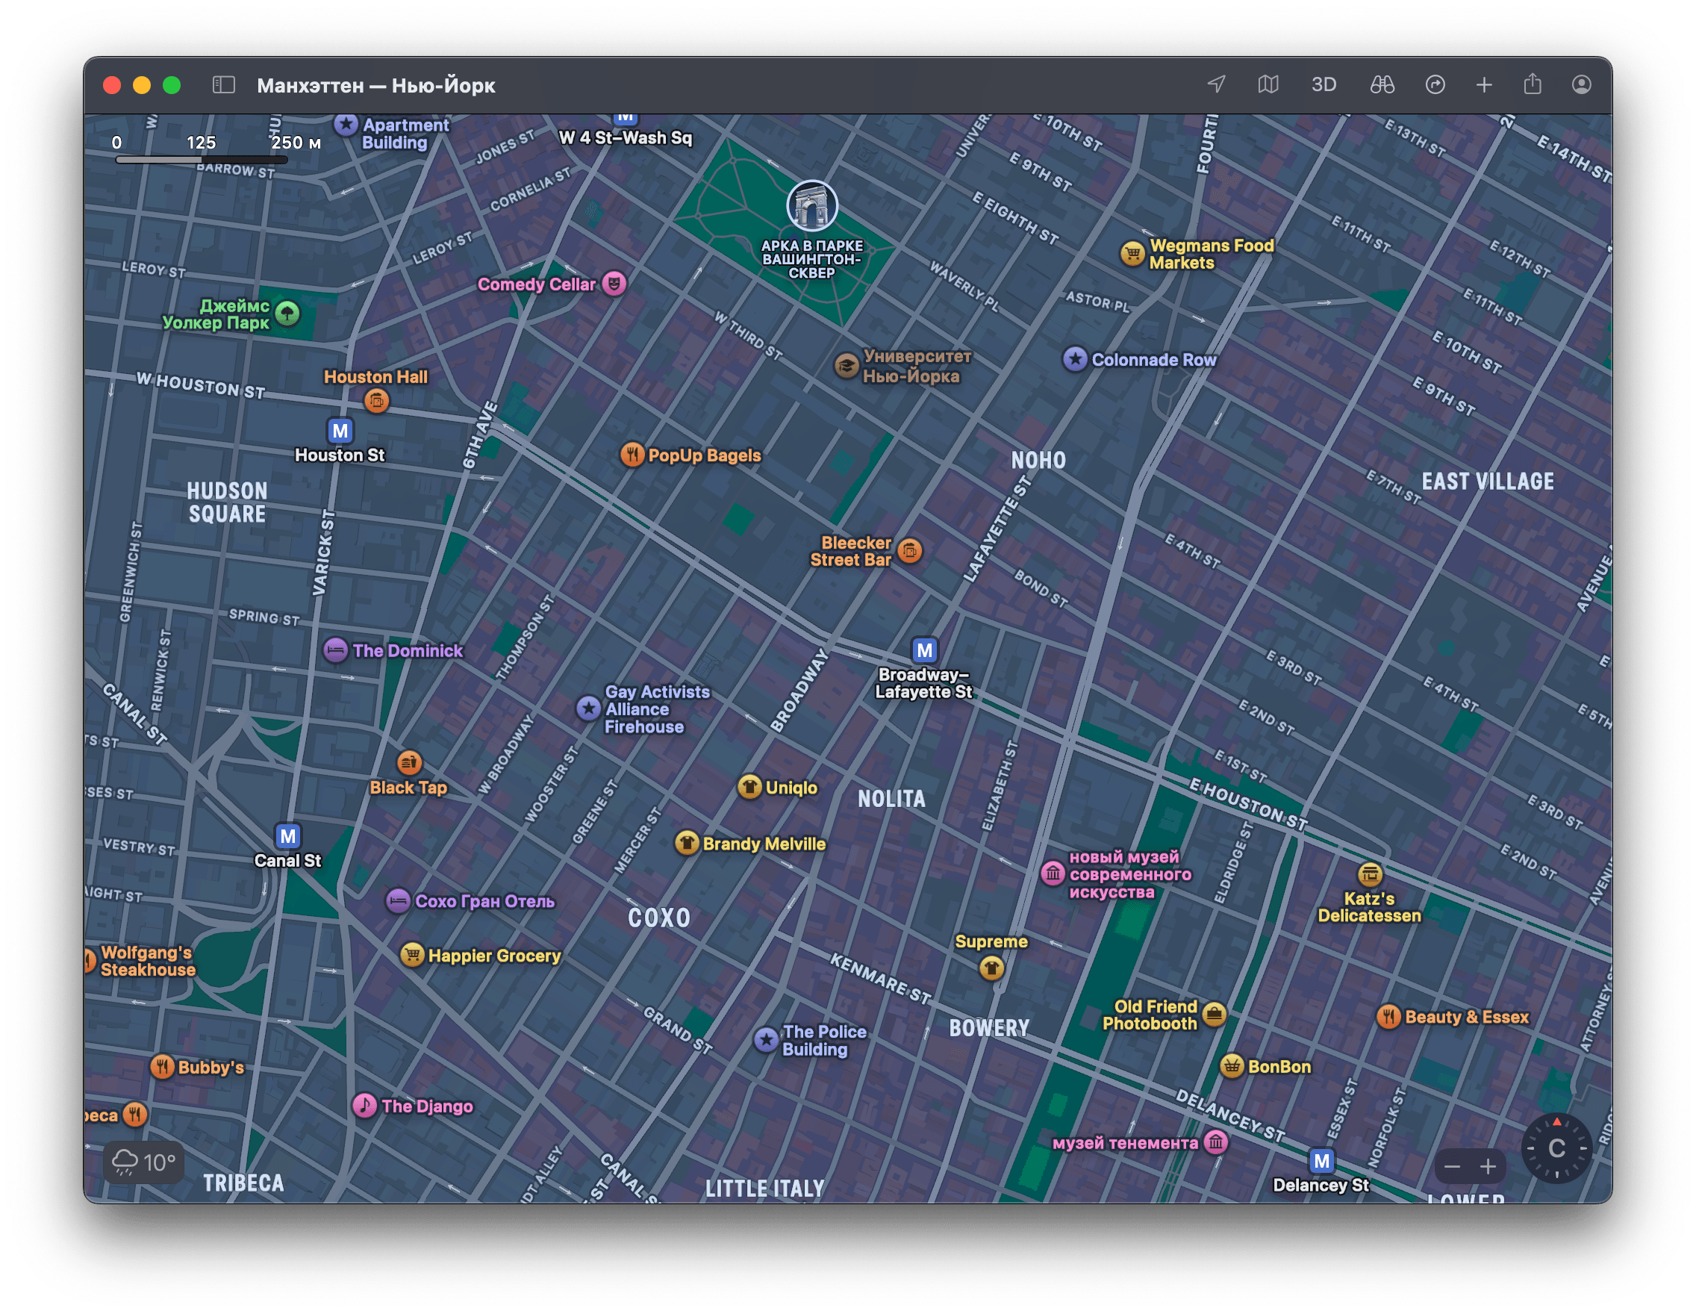Screen dimensions: 1696x1314
Task: Open Houston Hall bar pin
Action: pyautogui.click(x=376, y=402)
